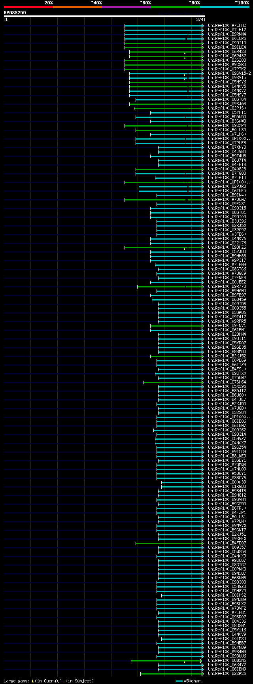
Task: Click the UniRef100_C0IMS2 entry
Action: [x=227, y=595]
